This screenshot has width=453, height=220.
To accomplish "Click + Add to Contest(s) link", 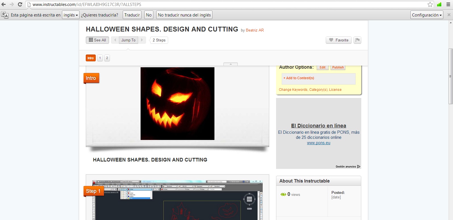I will tap(299, 78).
